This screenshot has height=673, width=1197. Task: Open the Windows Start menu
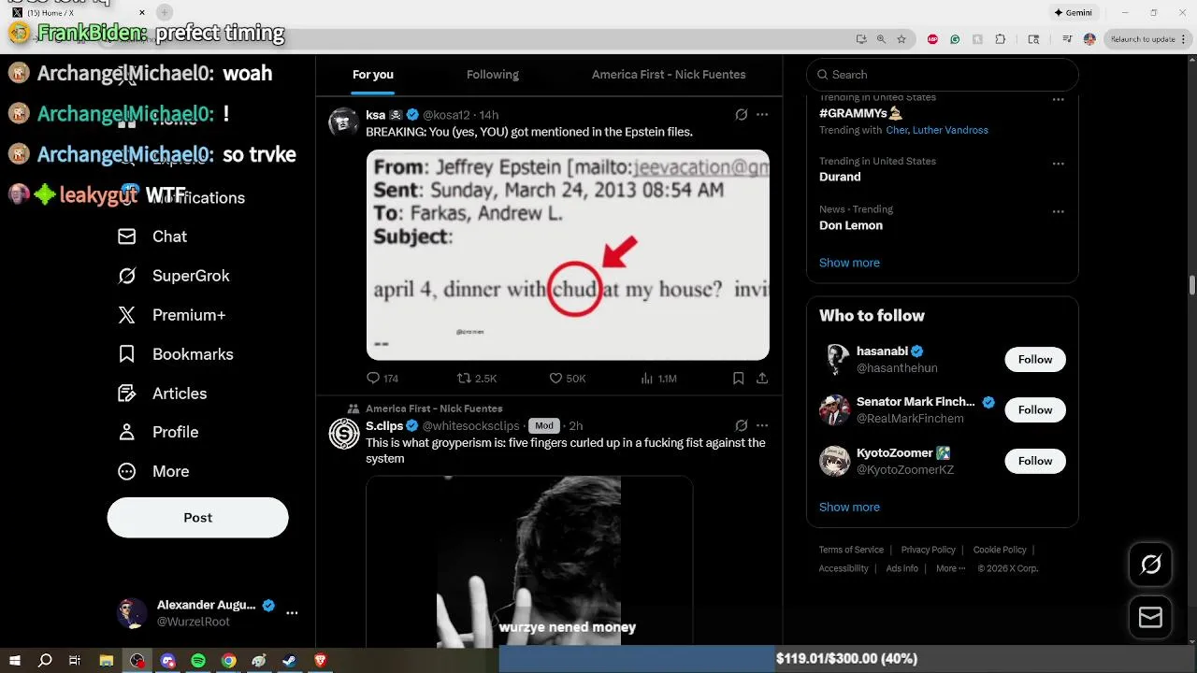[14, 661]
